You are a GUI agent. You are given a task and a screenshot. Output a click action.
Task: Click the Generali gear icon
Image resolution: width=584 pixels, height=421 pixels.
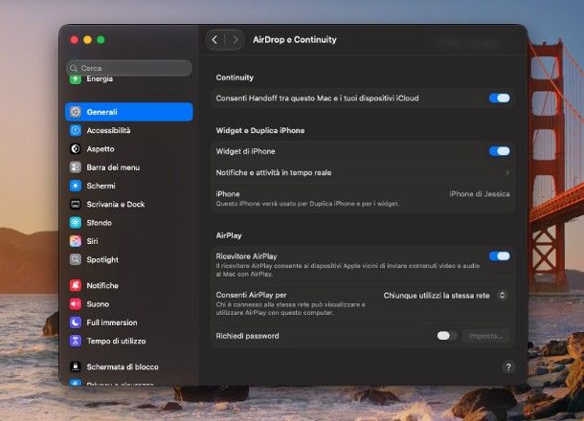pos(76,112)
